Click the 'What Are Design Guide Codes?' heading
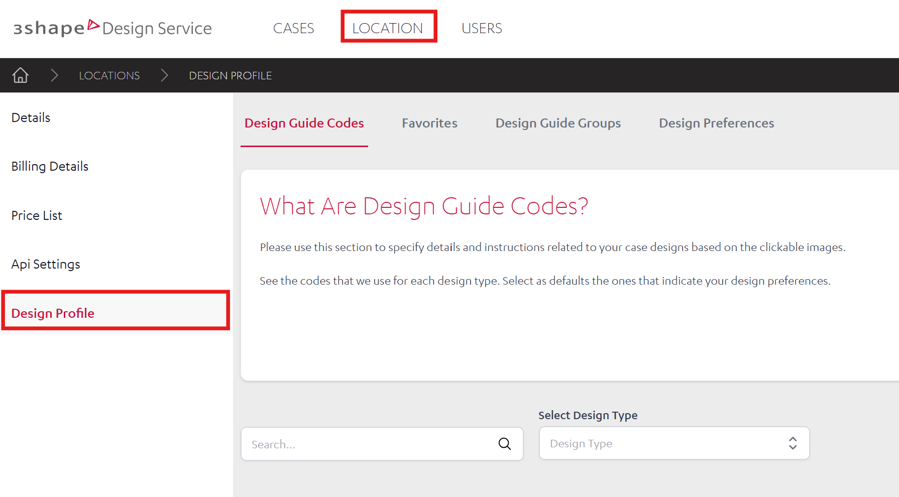The height and width of the screenshot is (497, 899). (x=424, y=206)
